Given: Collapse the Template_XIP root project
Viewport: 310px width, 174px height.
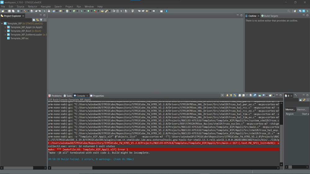Looking at the screenshot, I should pyautogui.click(x=2, y=24).
